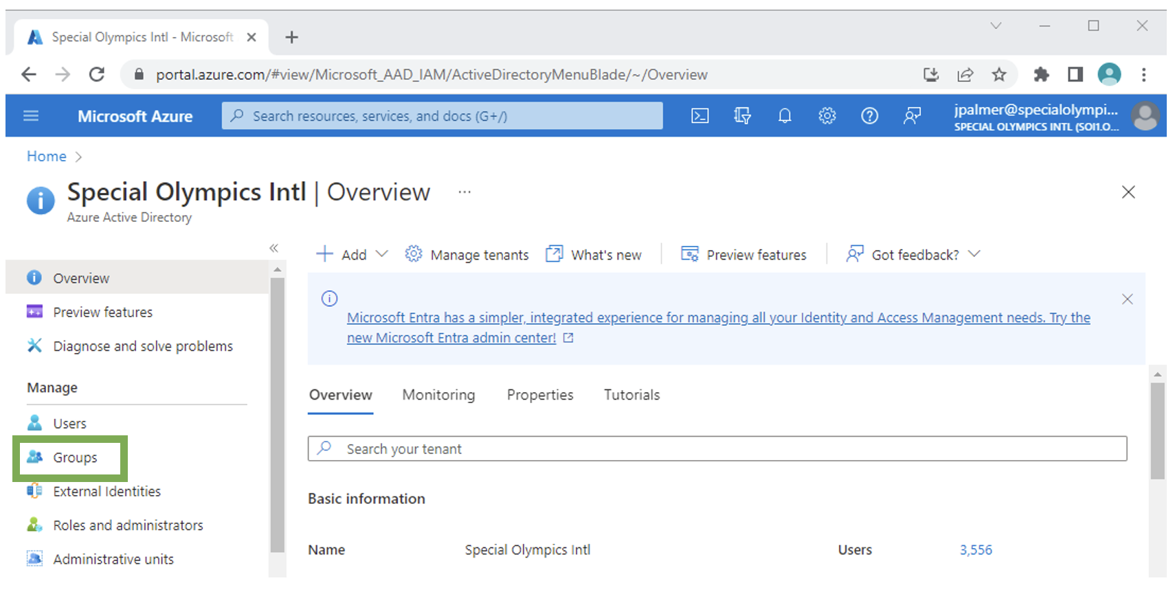Image resolution: width=1175 pixels, height=596 pixels.
Task: Click What's new in the toolbar
Action: click(594, 255)
